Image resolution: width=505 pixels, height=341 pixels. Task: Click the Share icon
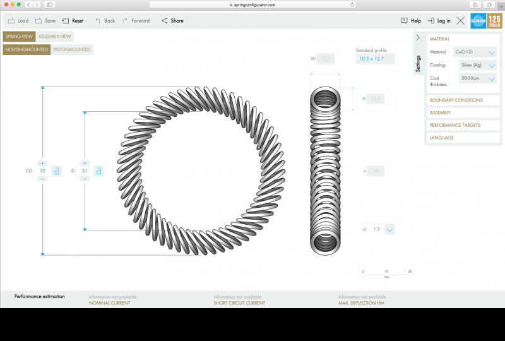point(165,21)
